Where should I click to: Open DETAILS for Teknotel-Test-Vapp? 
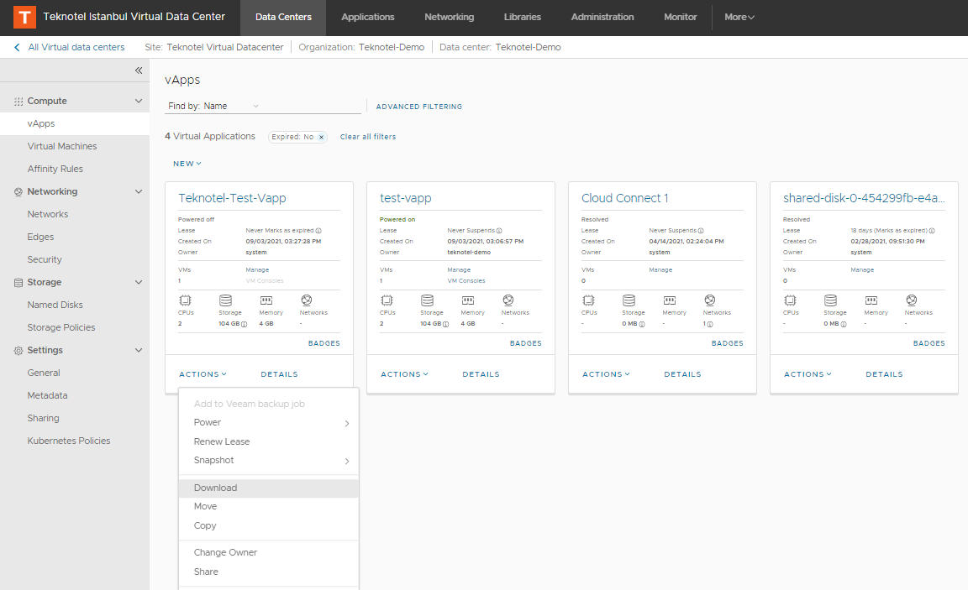pos(279,374)
